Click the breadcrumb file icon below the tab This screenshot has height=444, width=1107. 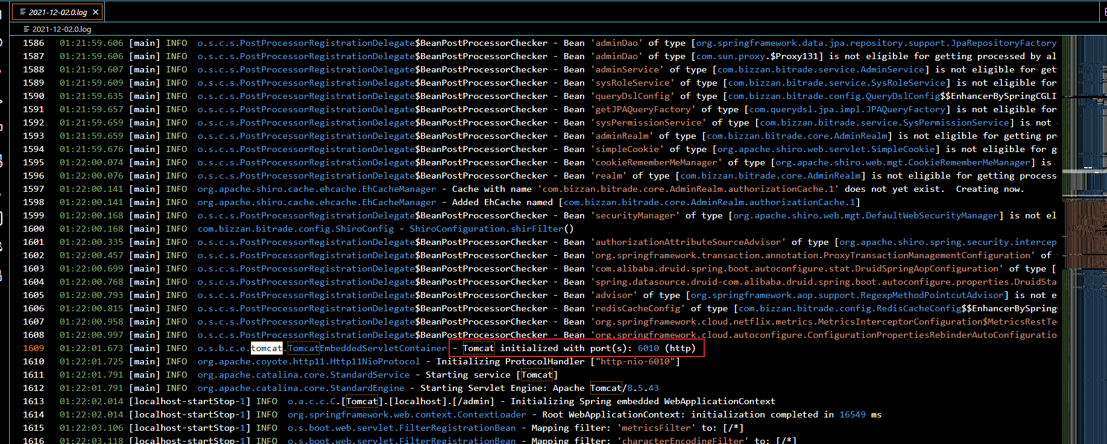click(x=26, y=29)
